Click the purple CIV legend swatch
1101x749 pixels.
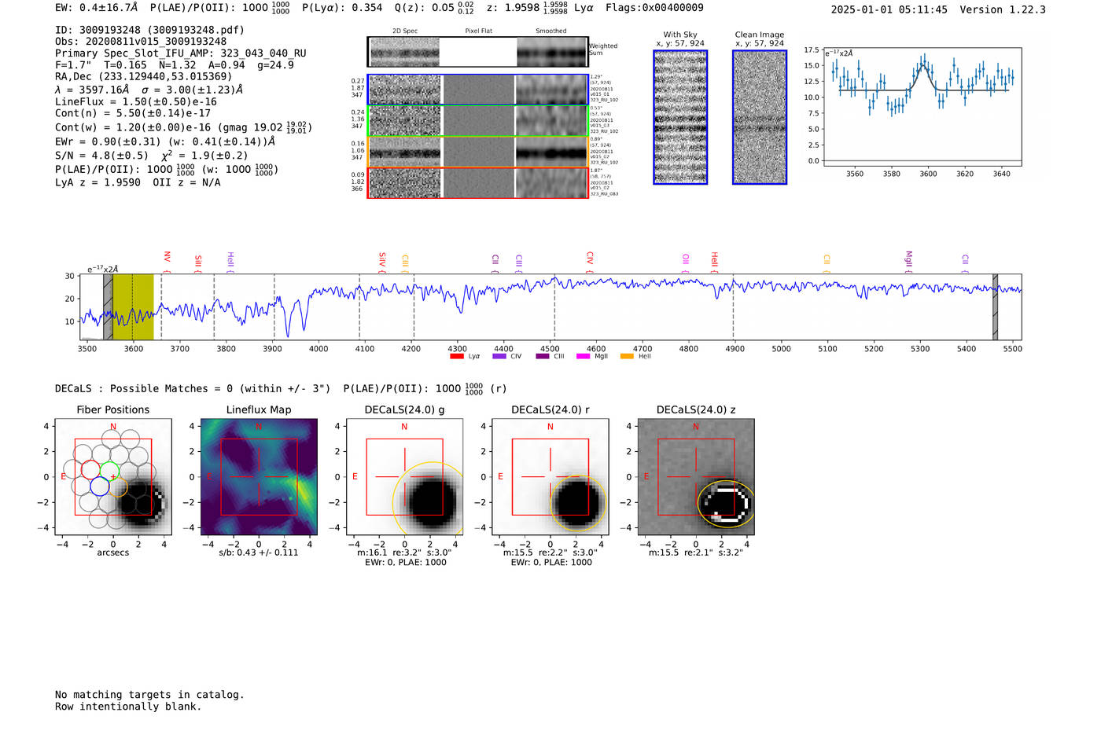499,357
